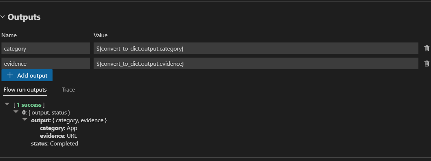Click the Add output button
The image size is (431, 161).
pos(27,75)
